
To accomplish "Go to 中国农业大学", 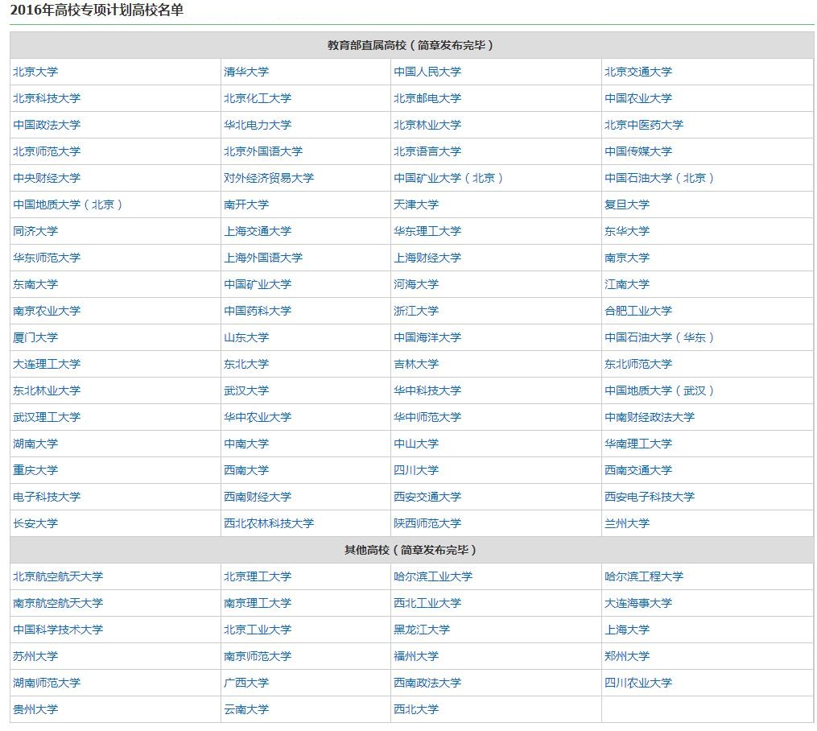I will coord(638,98).
